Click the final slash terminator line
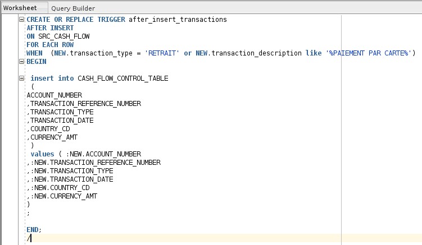This screenshot has width=422, height=245. [x=29, y=238]
